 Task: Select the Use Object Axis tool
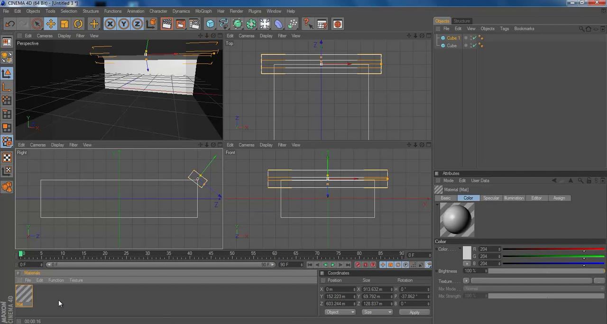coord(7,87)
